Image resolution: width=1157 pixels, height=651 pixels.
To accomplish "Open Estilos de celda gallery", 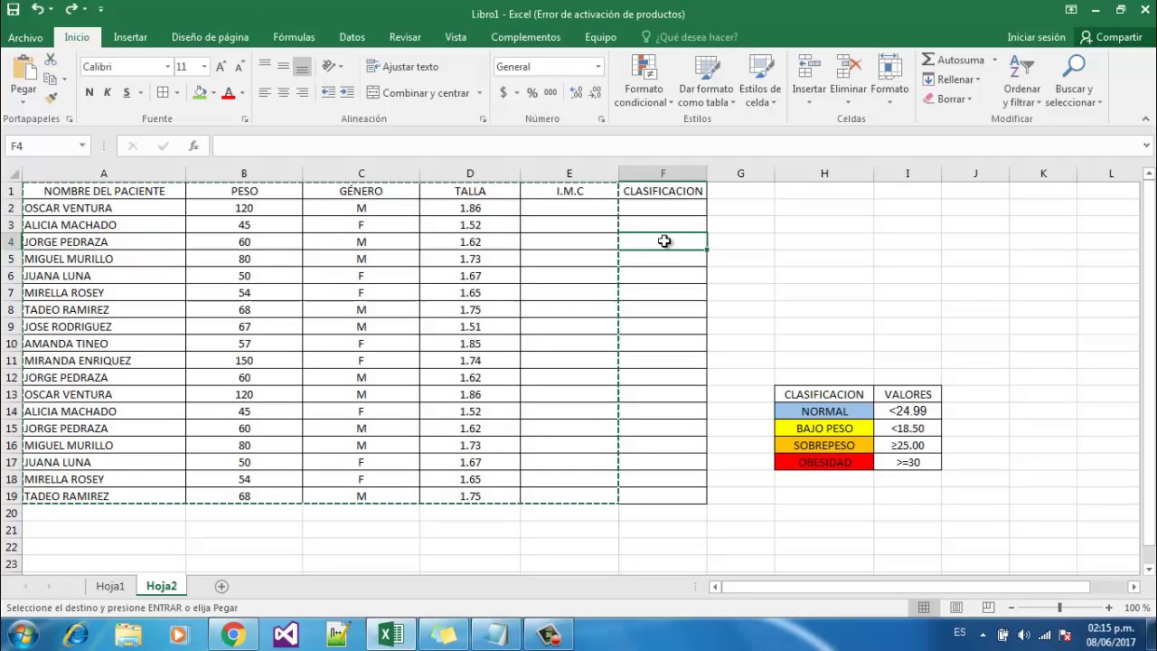I will pyautogui.click(x=760, y=81).
